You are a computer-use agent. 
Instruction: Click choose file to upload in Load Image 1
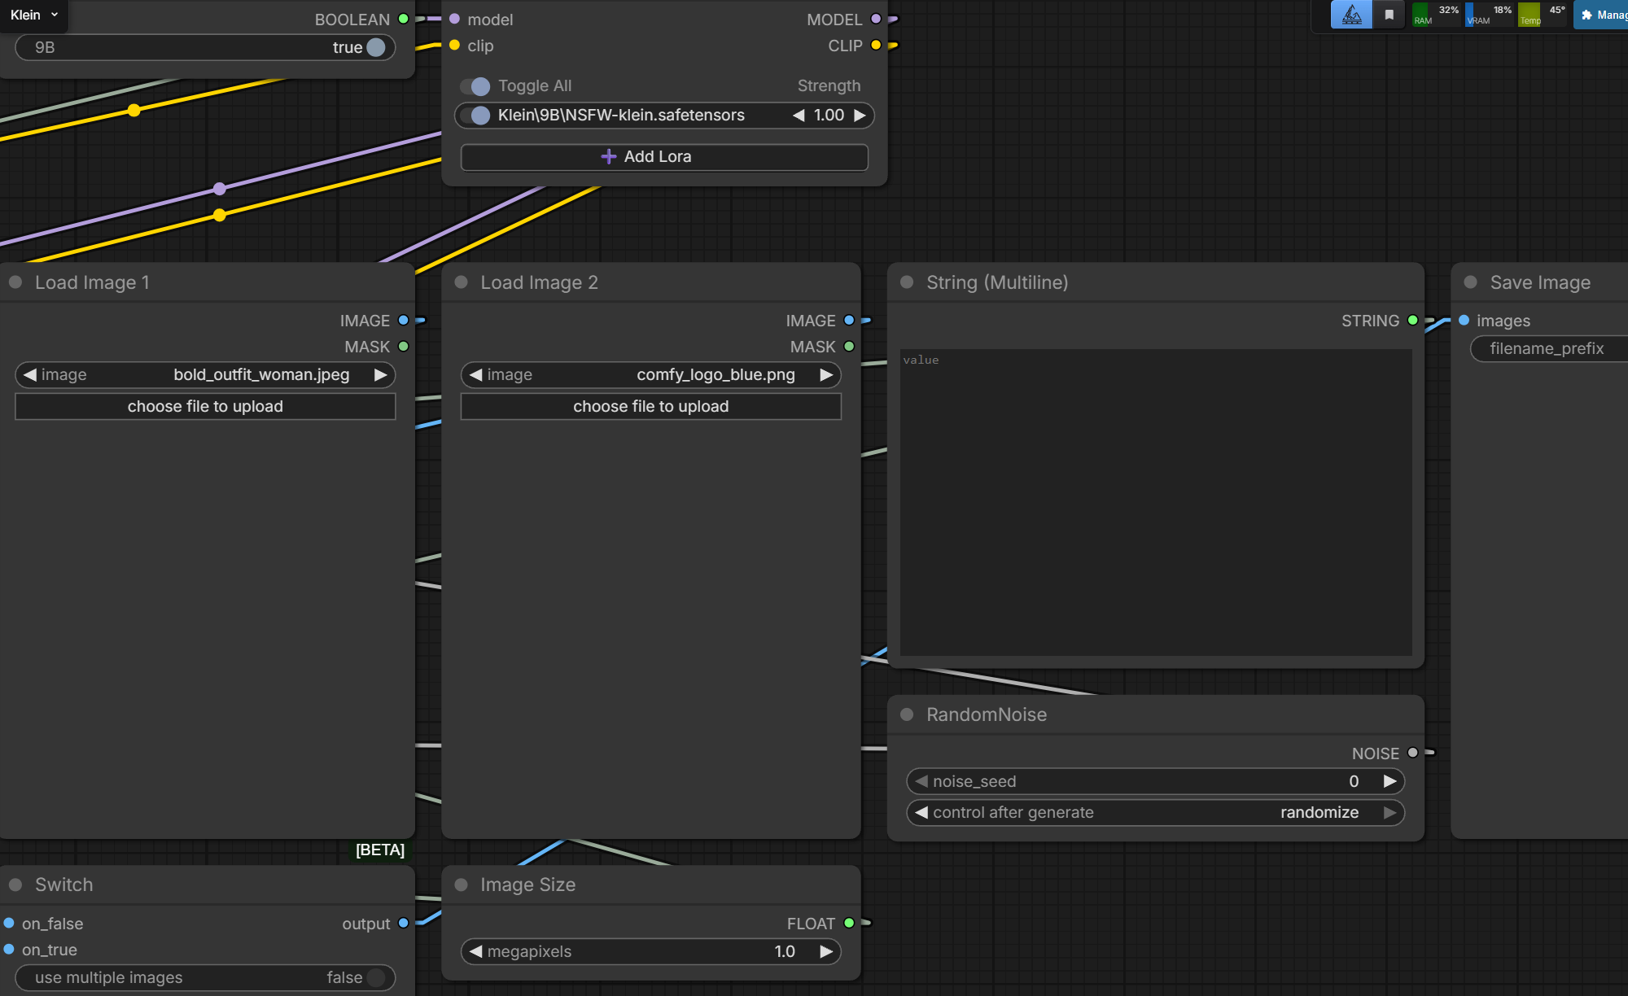click(205, 406)
